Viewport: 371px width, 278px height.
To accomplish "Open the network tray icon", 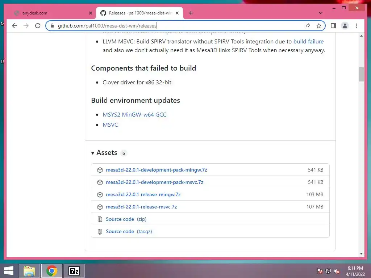I will [x=328, y=271].
